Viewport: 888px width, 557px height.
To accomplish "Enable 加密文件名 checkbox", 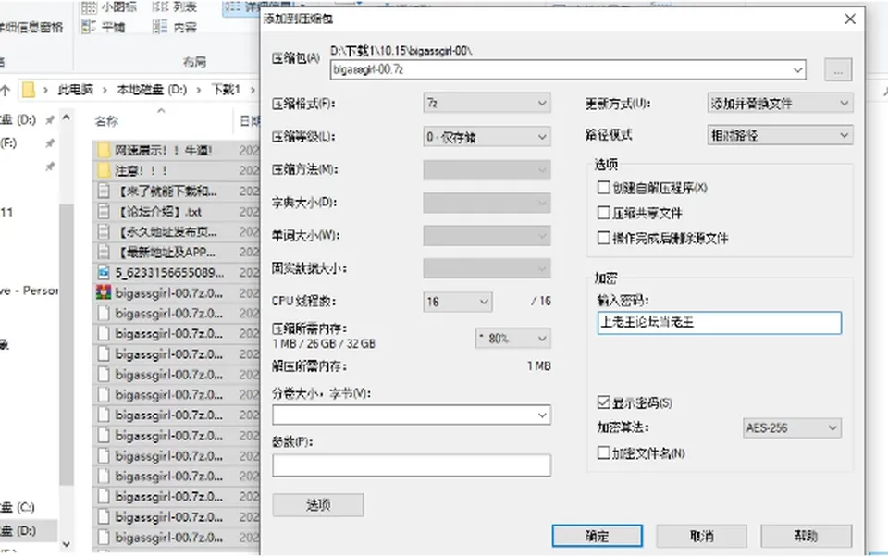I will [x=604, y=452].
